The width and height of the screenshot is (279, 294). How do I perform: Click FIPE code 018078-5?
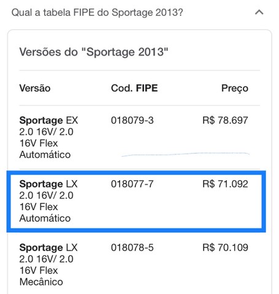click(x=132, y=247)
